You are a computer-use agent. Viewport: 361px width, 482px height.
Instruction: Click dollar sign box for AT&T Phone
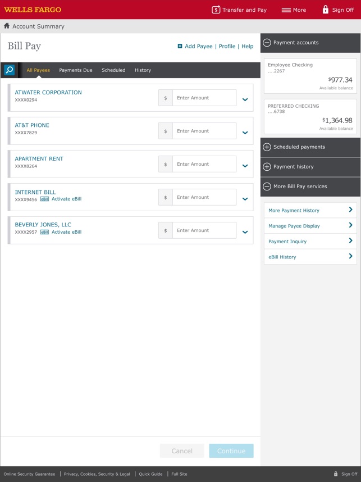pos(166,131)
